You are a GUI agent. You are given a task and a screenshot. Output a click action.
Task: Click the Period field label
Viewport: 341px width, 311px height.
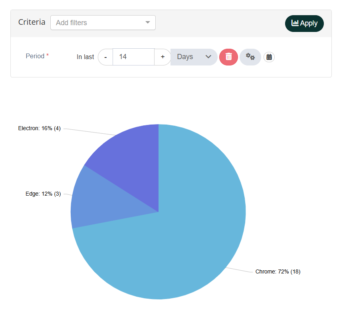[35, 56]
